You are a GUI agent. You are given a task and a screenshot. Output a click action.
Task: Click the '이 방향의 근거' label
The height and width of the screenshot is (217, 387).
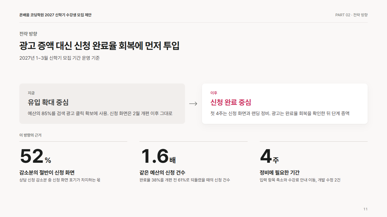point(30,135)
